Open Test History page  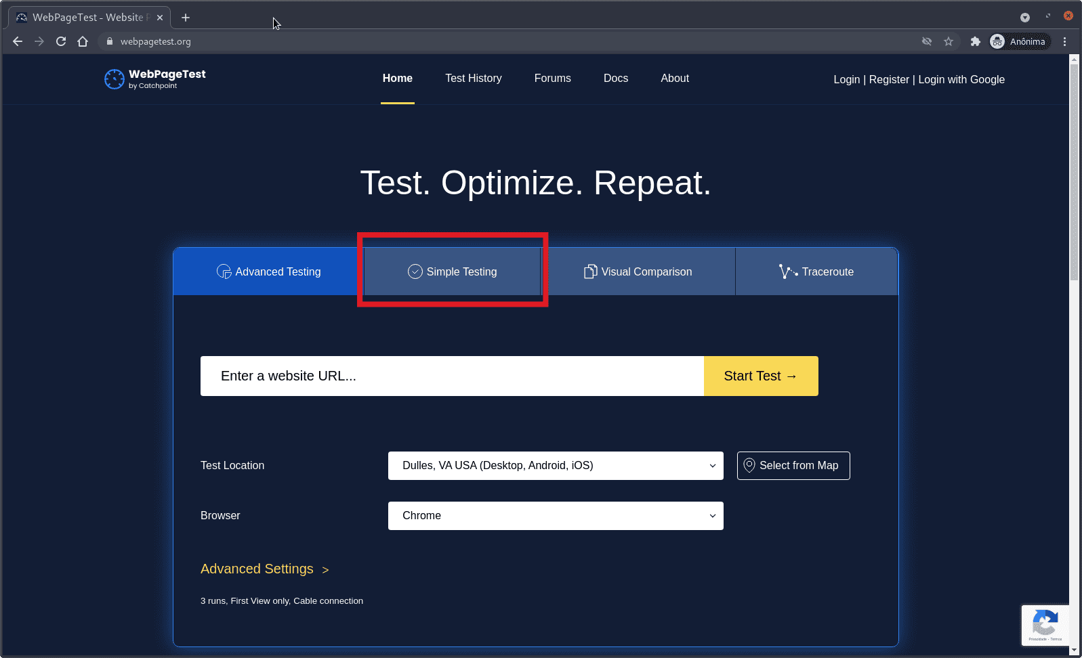click(x=474, y=79)
